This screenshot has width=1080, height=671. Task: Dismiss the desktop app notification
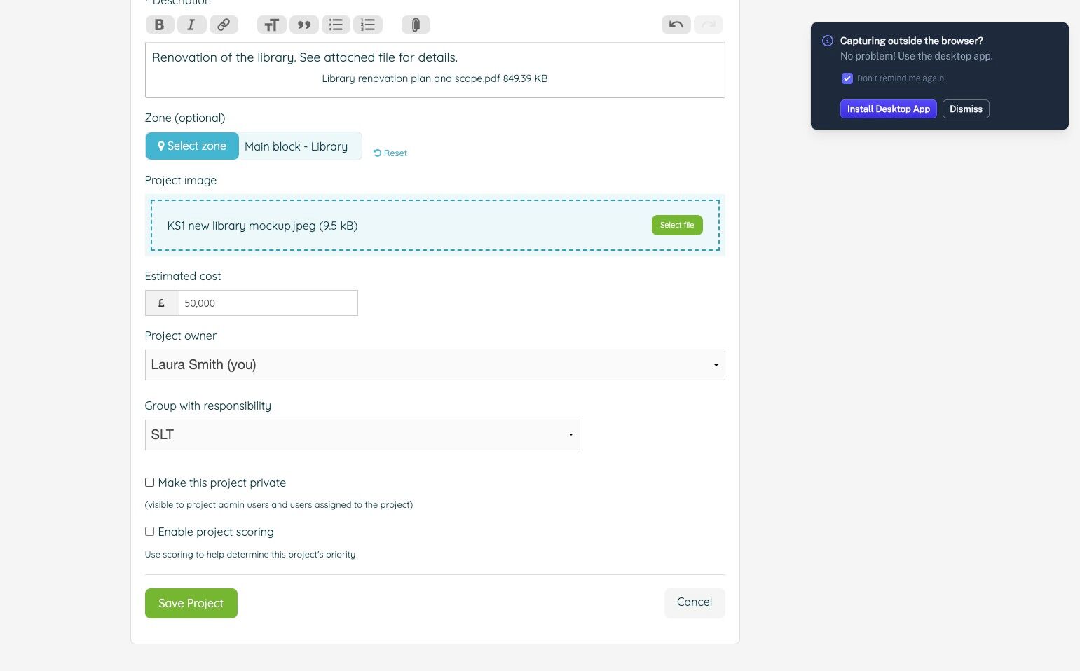tap(966, 109)
